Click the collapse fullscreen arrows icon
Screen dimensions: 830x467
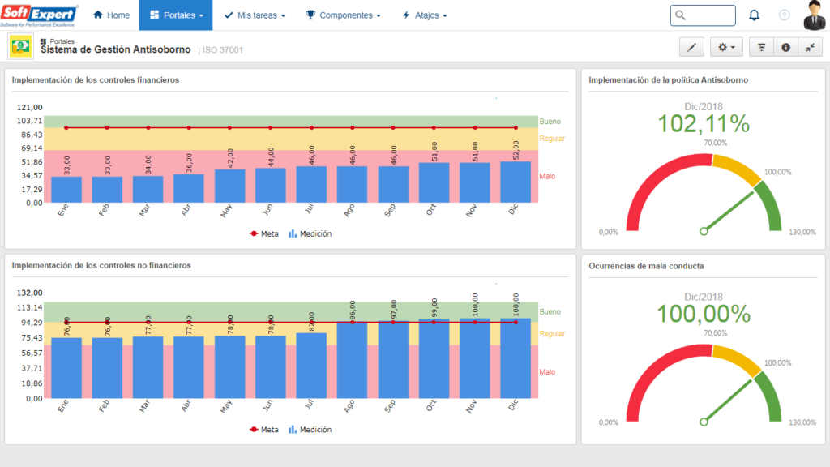pyautogui.click(x=810, y=47)
